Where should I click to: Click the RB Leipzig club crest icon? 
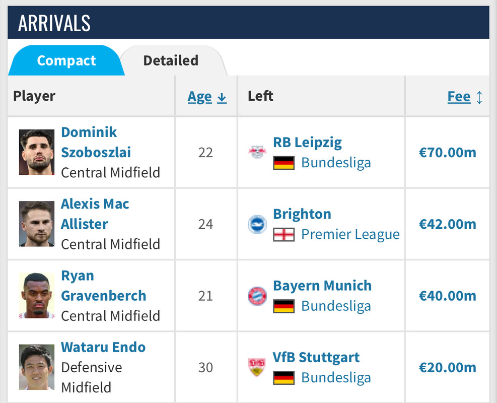coord(257,152)
